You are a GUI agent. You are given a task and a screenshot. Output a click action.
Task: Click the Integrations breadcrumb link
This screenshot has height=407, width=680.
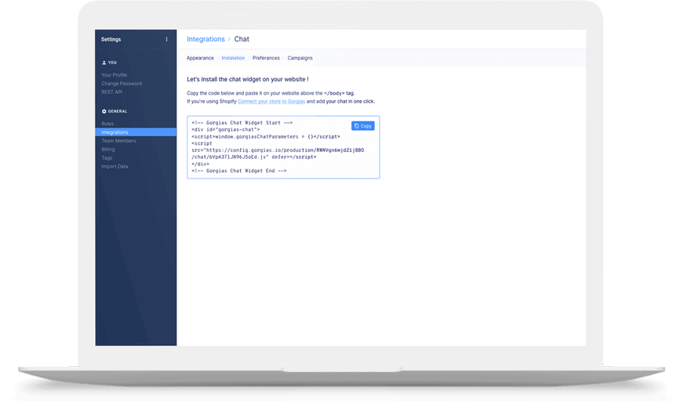tap(204, 39)
